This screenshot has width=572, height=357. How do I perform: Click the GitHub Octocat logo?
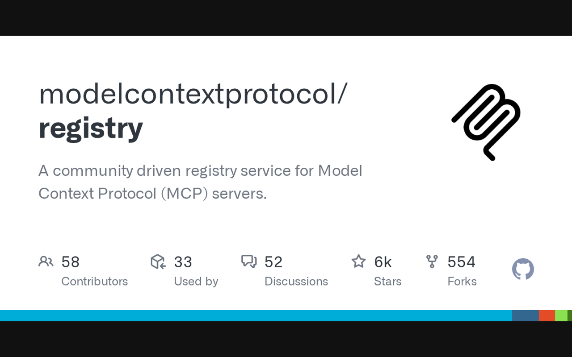[523, 269]
